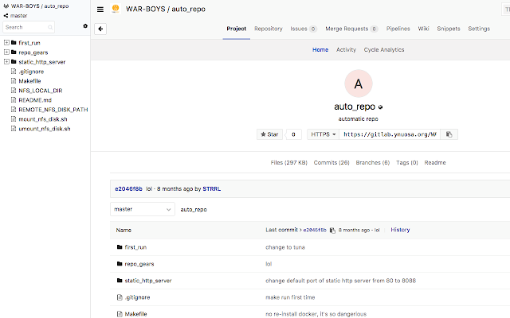Open the Settings tab
This screenshot has height=318, width=510.
(x=479, y=29)
